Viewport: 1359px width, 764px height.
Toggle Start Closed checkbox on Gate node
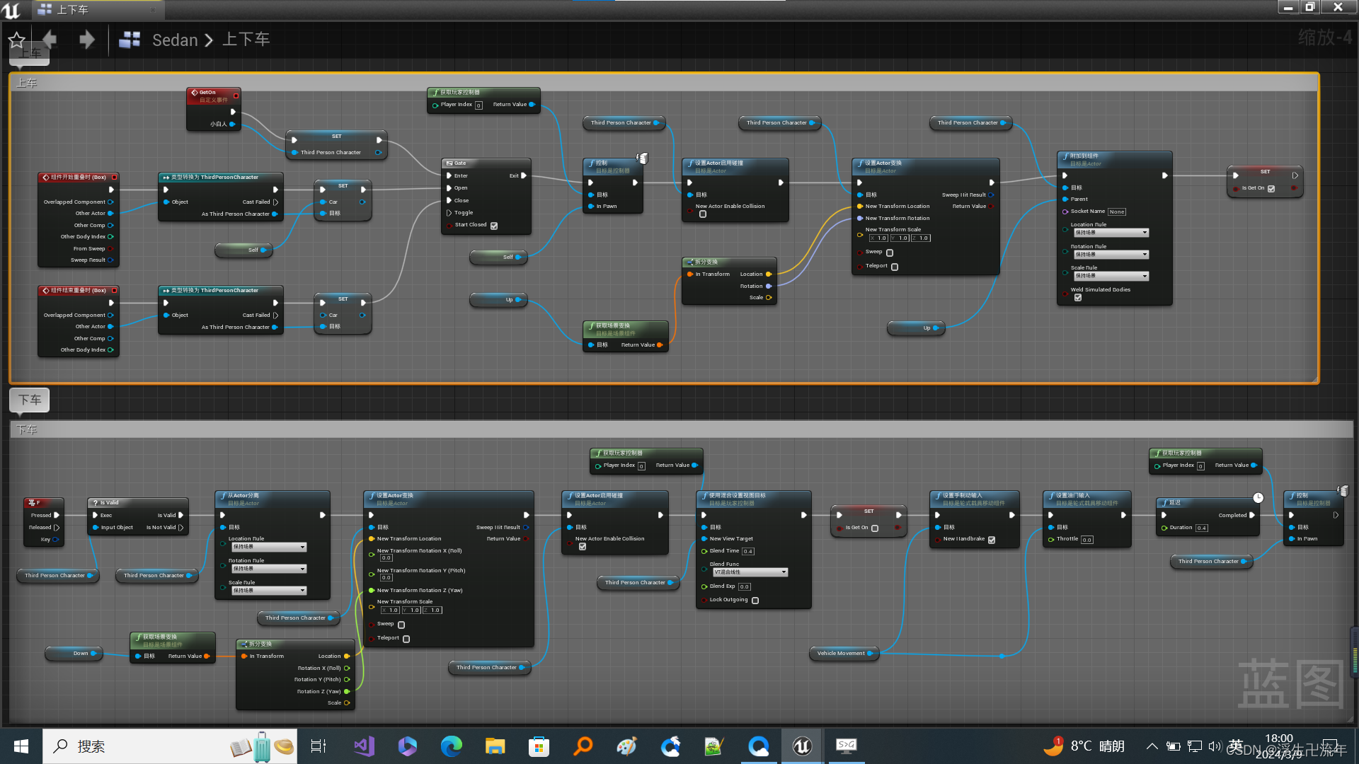pyautogui.click(x=493, y=225)
